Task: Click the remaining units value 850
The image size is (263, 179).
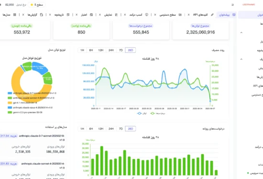Action: coord(81,32)
